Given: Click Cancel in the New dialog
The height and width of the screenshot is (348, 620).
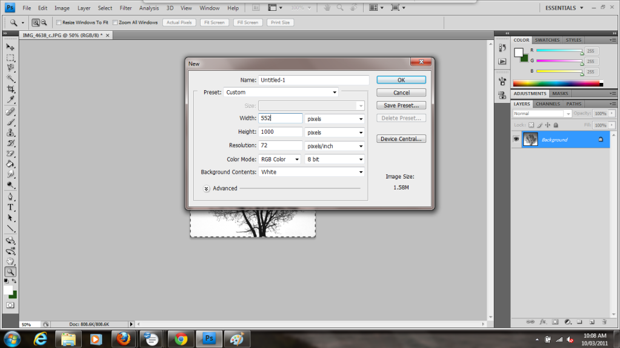Looking at the screenshot, I should click(401, 93).
